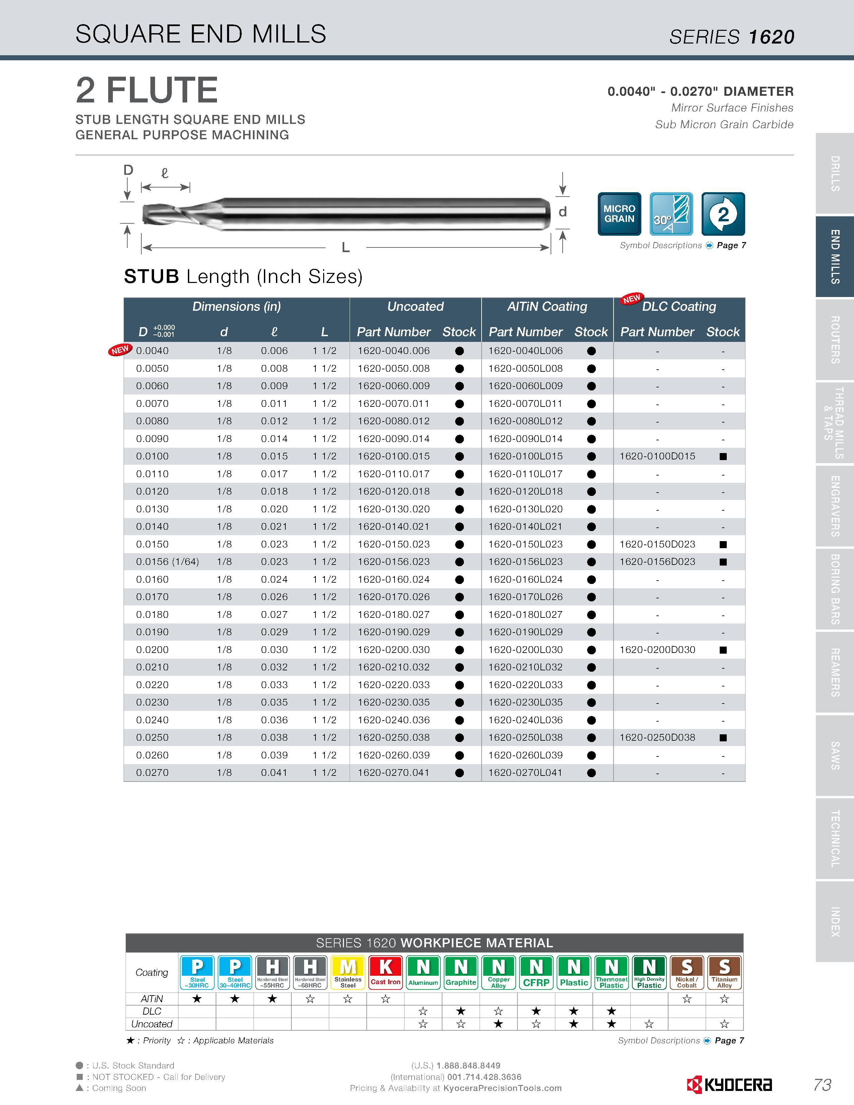Image resolution: width=854 pixels, height=1105 pixels.
Task: Open the KyoceraPrecisionTools.com link
Action: tap(502, 1088)
